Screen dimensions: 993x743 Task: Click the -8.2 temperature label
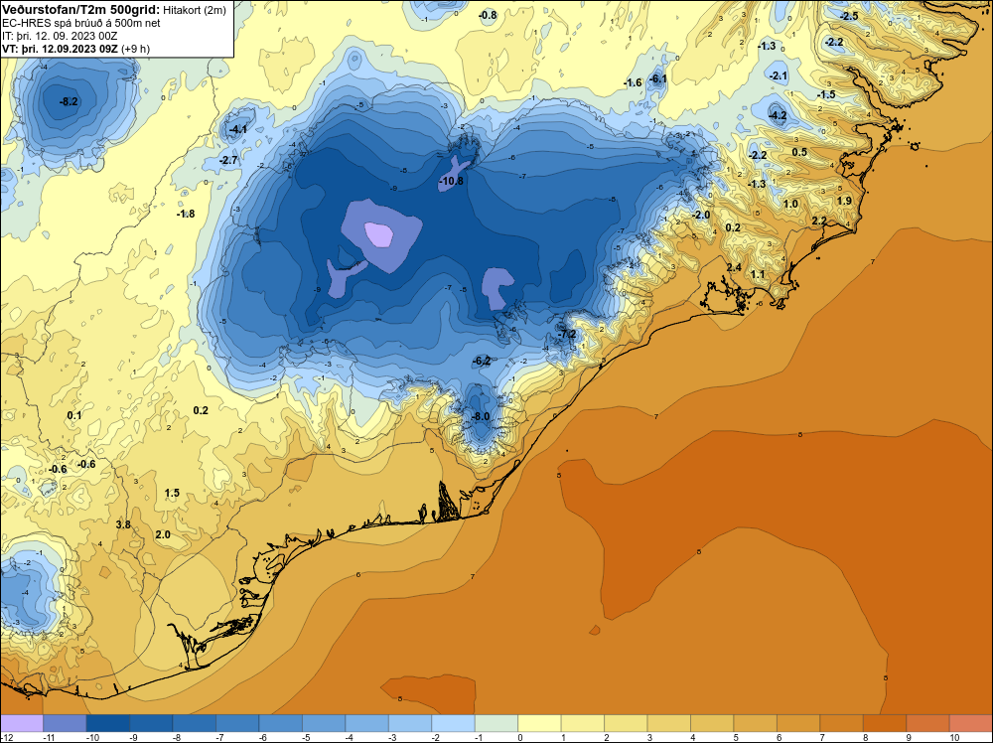(69, 101)
